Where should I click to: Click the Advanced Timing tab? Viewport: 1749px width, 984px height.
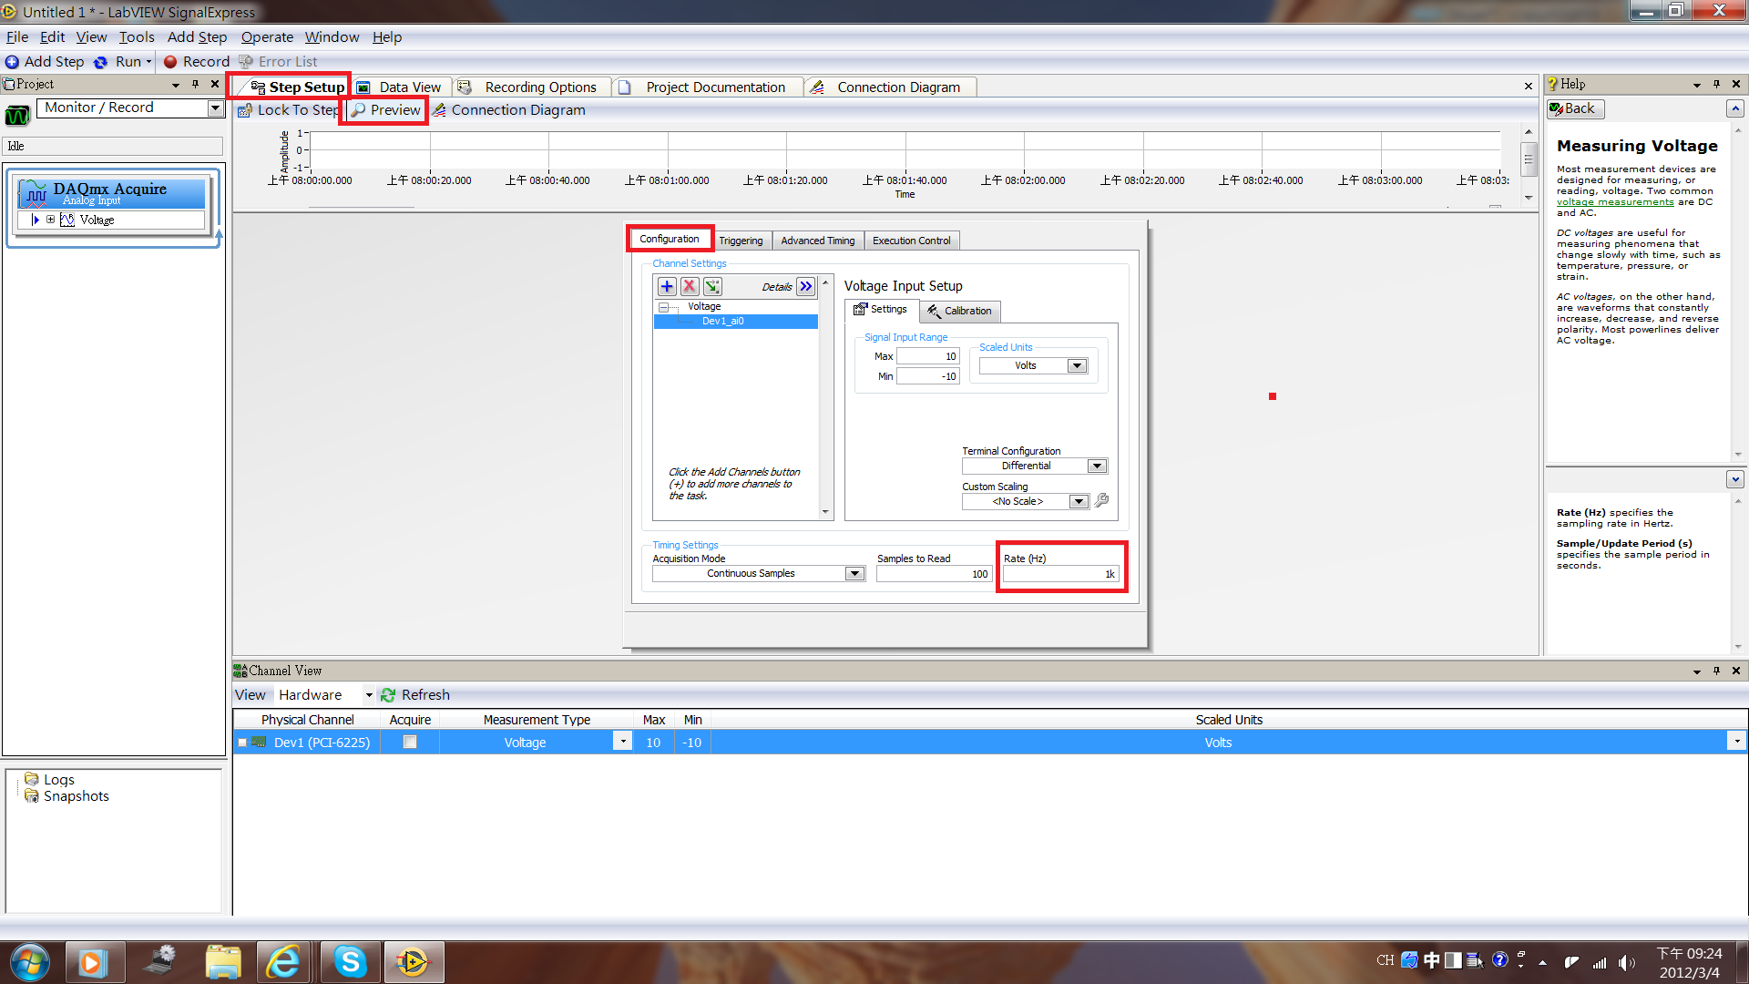(x=817, y=239)
